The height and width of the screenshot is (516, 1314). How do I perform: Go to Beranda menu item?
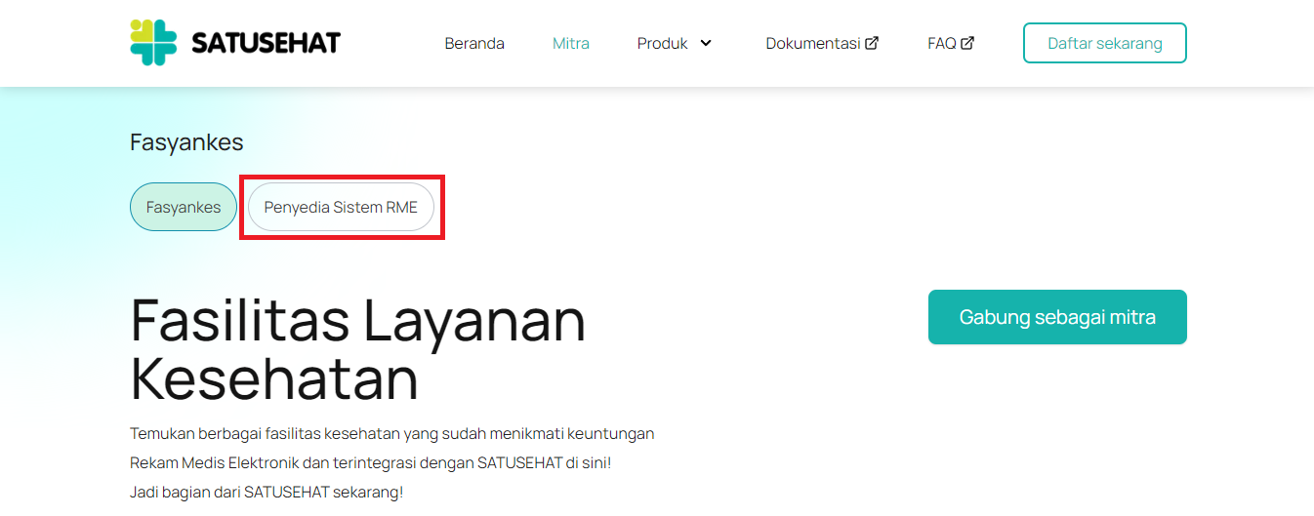tap(474, 43)
